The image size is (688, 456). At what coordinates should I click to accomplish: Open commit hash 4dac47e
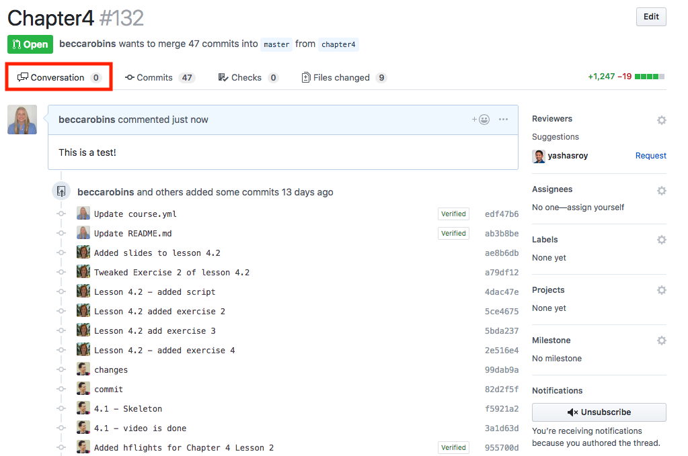[502, 292]
